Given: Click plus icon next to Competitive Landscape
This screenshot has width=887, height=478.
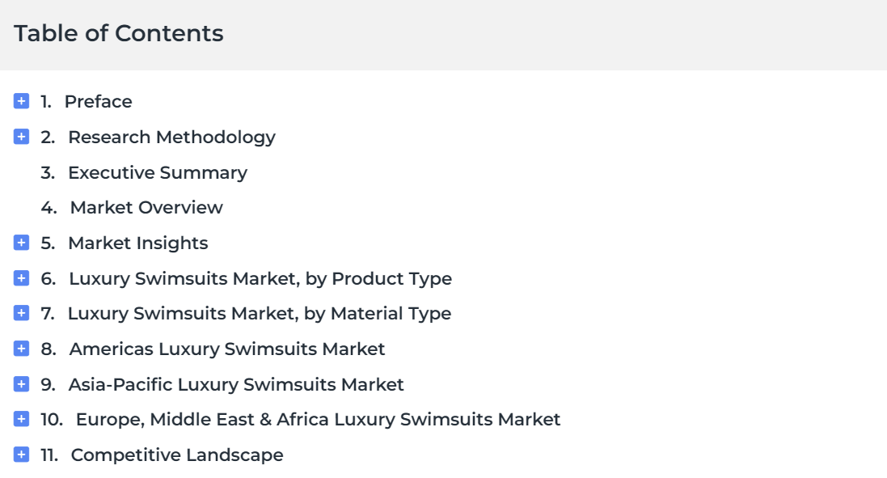Looking at the screenshot, I should [x=22, y=455].
